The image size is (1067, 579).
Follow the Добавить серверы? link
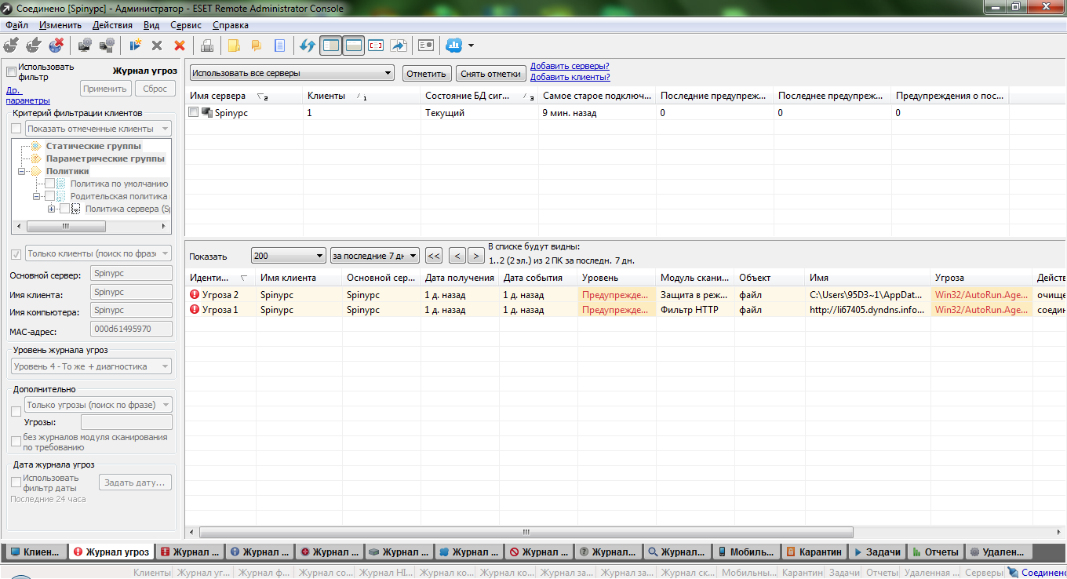[570, 67]
